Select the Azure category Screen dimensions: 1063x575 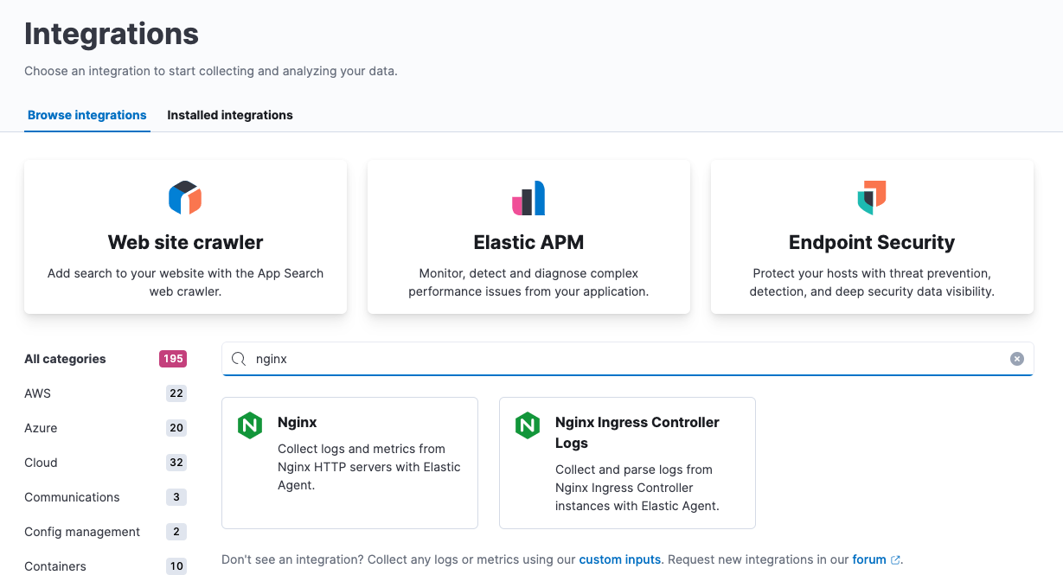point(41,428)
